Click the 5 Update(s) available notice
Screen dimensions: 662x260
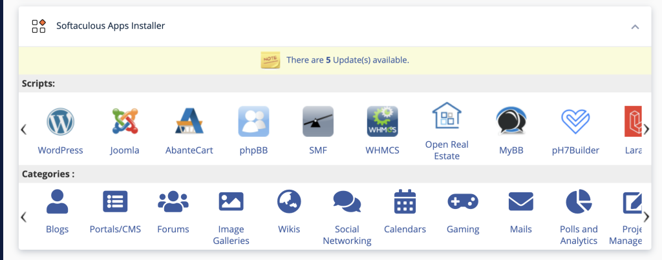pos(347,60)
